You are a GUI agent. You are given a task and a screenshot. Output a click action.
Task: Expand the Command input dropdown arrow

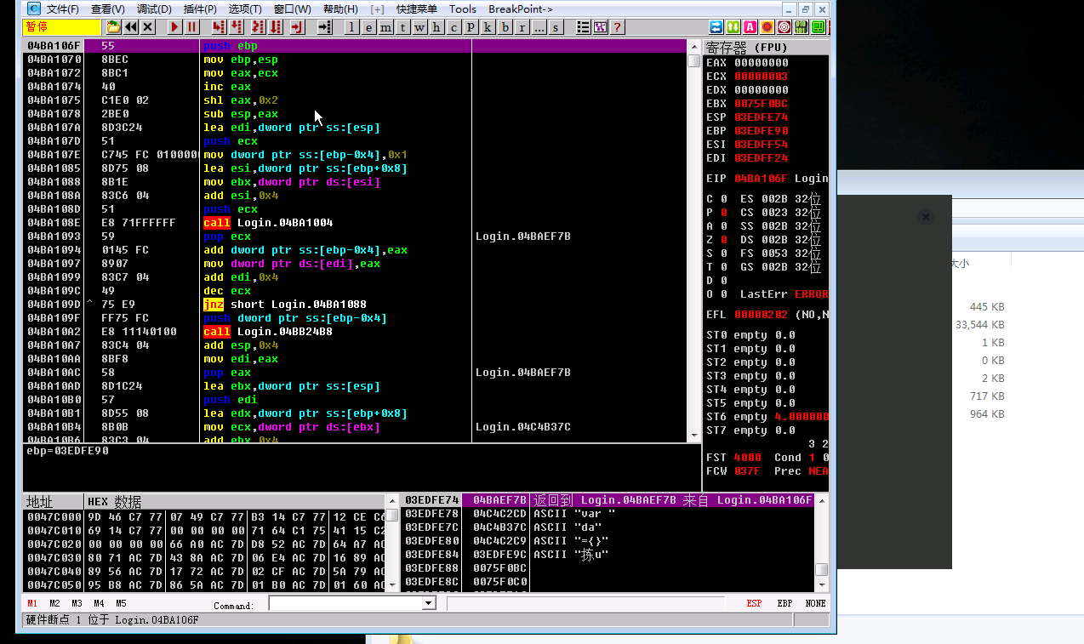[x=429, y=603]
